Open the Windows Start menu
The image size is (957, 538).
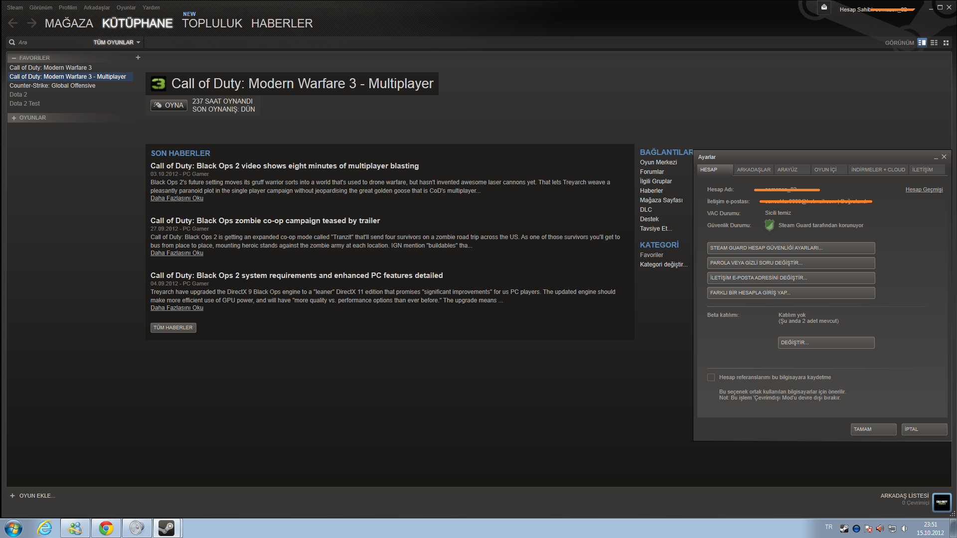click(x=13, y=528)
